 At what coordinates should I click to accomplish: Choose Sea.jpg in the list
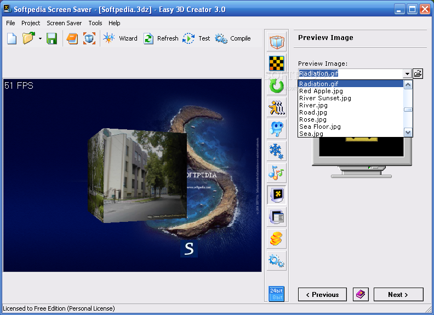351,134
